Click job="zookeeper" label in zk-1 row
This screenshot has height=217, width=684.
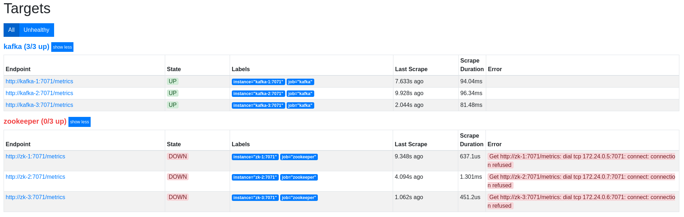299,157
